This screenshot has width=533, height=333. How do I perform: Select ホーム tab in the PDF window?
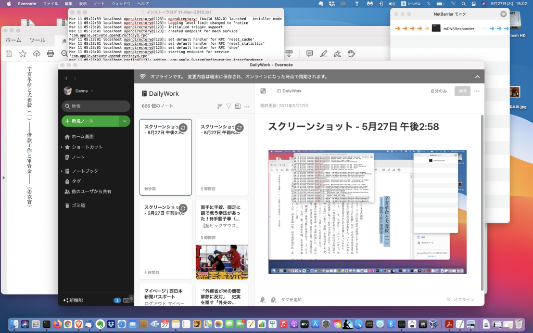tap(13, 40)
